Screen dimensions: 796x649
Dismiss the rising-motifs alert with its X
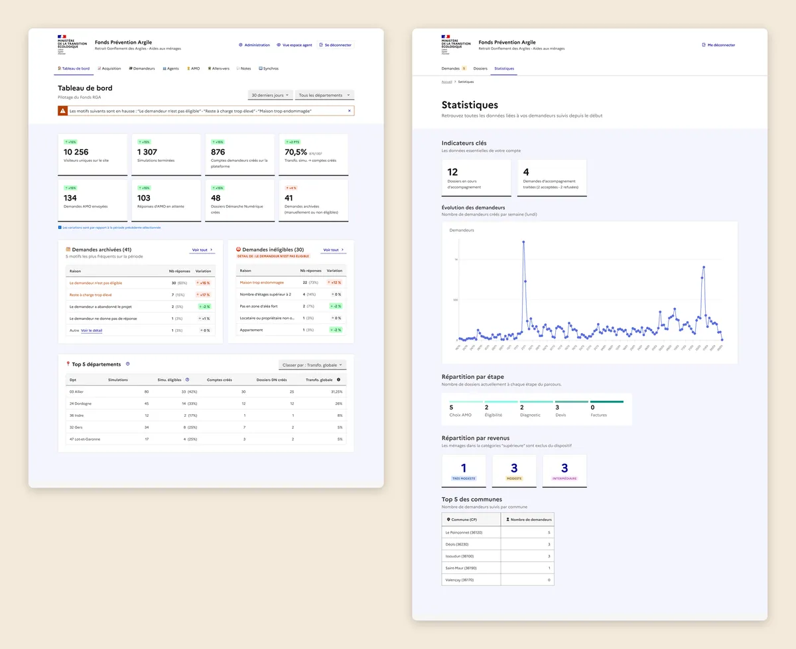tap(350, 111)
